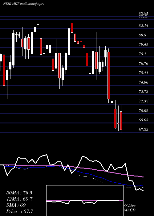The width and height of the screenshot is (154, 216).
Task: Select the 78.1 price axis label
Action: [142, 54]
